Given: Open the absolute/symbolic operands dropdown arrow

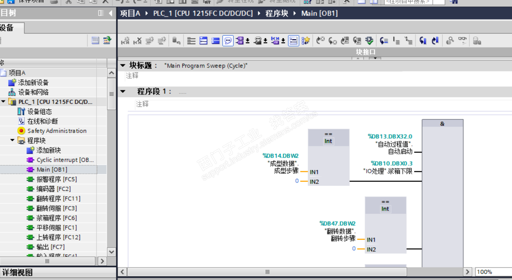Looking at the screenshot, I should tap(248, 41).
